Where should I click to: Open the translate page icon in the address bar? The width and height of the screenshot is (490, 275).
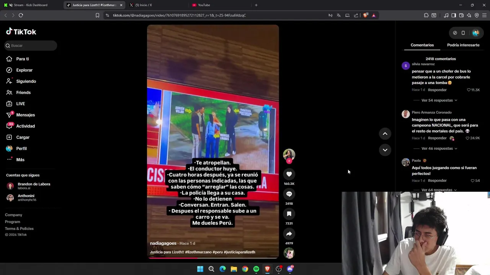tap(338, 15)
